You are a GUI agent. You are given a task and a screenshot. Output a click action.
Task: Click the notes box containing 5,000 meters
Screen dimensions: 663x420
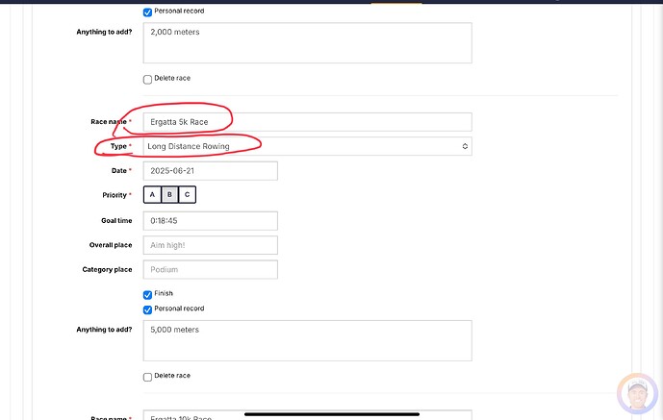pos(307,340)
